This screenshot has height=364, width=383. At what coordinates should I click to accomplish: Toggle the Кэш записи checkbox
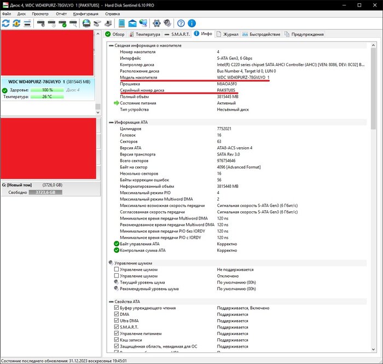point(117,339)
